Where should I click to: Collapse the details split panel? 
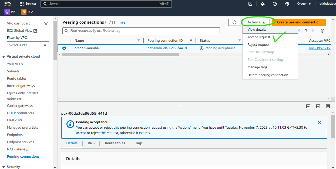point(308,106)
